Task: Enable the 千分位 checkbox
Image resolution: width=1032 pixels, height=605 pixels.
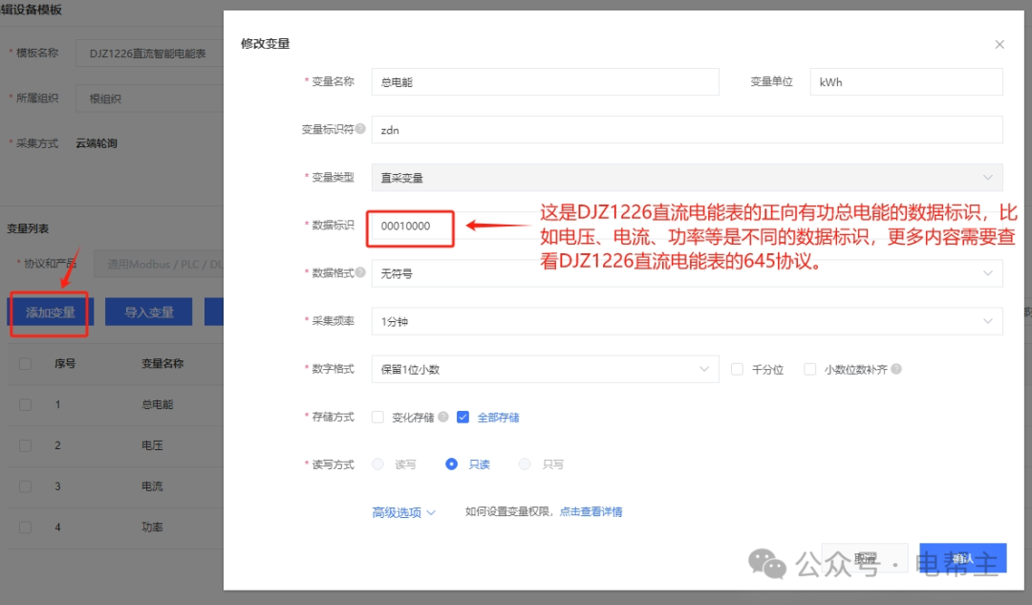Action: pyautogui.click(x=737, y=370)
